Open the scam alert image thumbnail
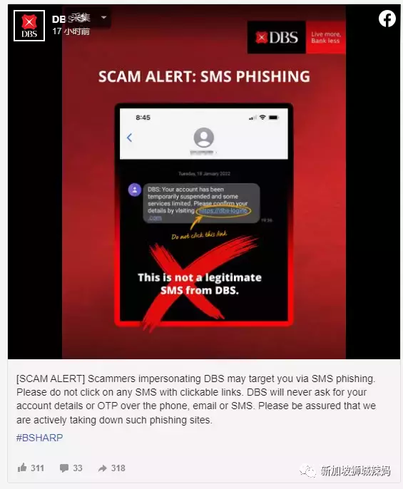 tap(204, 182)
